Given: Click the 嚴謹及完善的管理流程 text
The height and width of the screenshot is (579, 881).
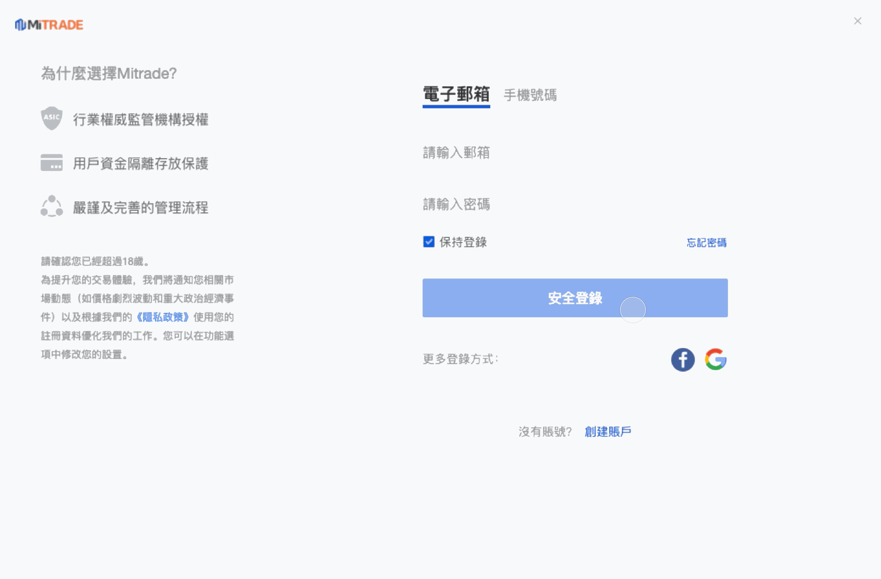Looking at the screenshot, I should pyautogui.click(x=141, y=207).
